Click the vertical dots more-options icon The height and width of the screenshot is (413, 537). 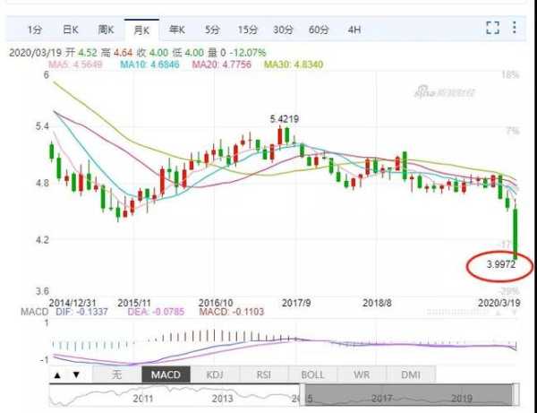pyautogui.click(x=516, y=29)
